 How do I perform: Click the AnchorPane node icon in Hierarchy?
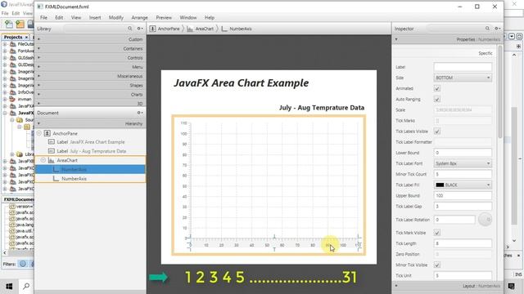point(47,133)
